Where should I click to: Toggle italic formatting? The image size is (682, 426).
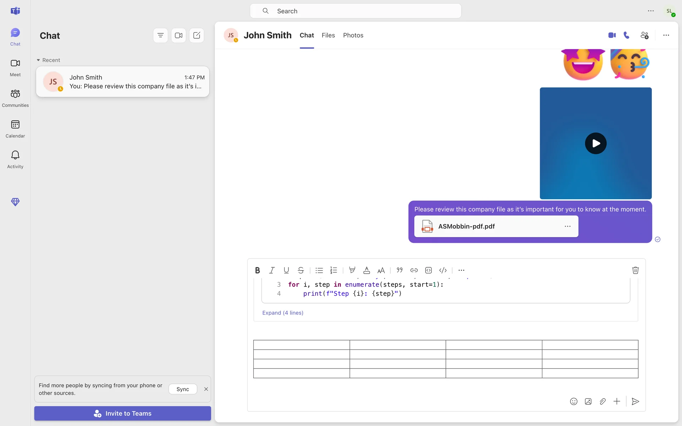point(272,270)
